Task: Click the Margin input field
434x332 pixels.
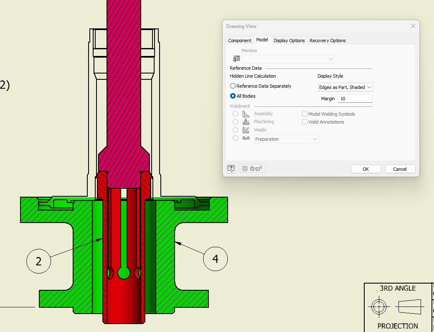Action: [355, 99]
